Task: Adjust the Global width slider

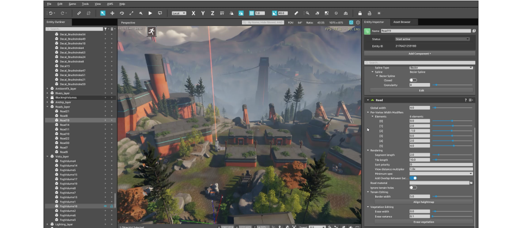Action: (452, 107)
